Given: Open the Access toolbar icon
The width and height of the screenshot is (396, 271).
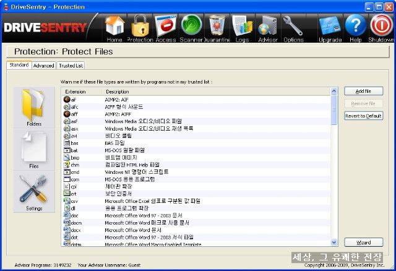Looking at the screenshot, I should [x=166, y=28].
